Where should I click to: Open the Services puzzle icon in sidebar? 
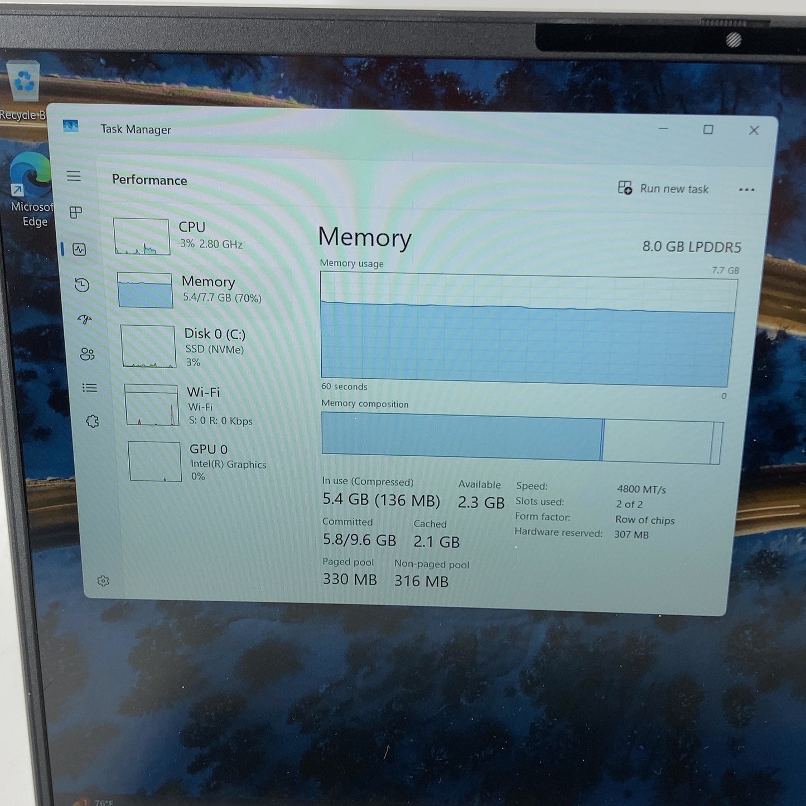(x=93, y=421)
